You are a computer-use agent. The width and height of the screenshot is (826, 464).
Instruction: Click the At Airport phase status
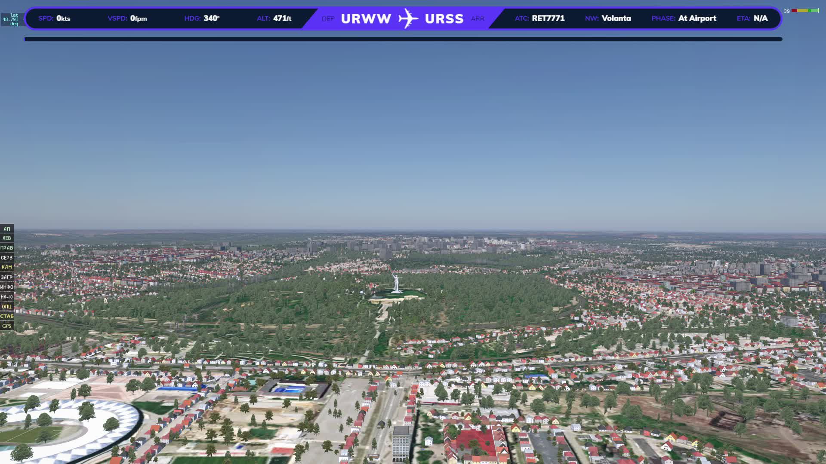click(x=697, y=18)
